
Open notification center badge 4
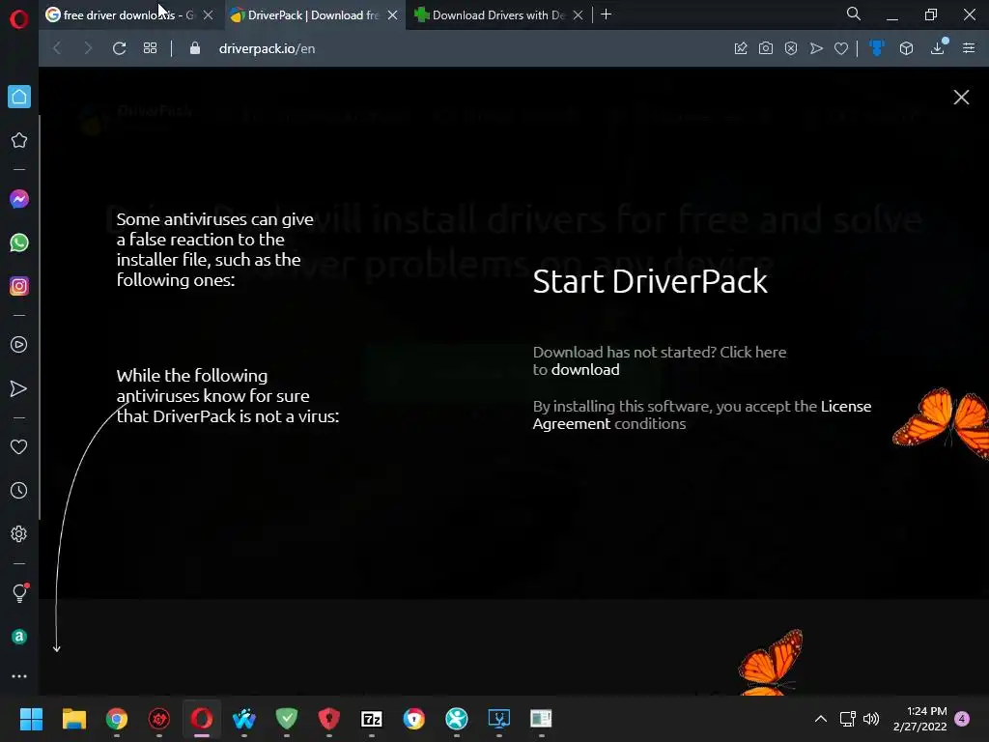point(962,719)
